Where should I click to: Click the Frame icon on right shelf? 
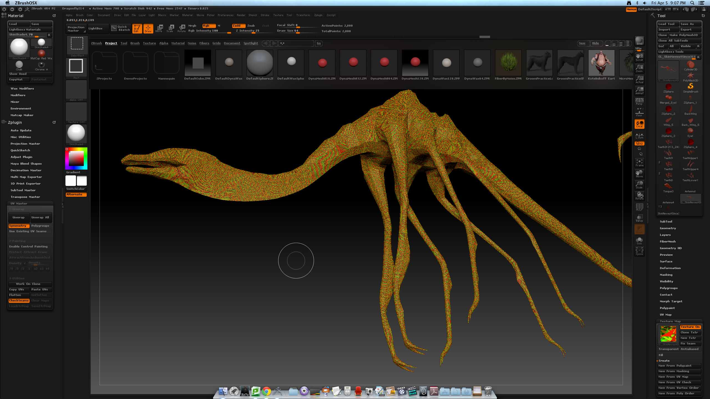pos(639,162)
